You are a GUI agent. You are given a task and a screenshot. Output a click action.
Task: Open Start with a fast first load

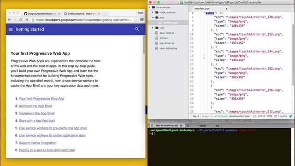(x=37, y=121)
